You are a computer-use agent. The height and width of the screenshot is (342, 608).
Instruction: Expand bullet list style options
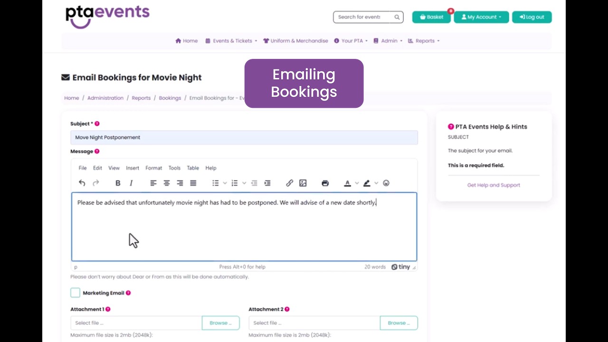pyautogui.click(x=225, y=183)
